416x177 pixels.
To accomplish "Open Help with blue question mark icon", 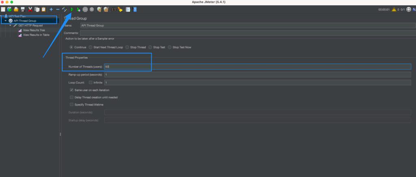I will [x=135, y=9].
